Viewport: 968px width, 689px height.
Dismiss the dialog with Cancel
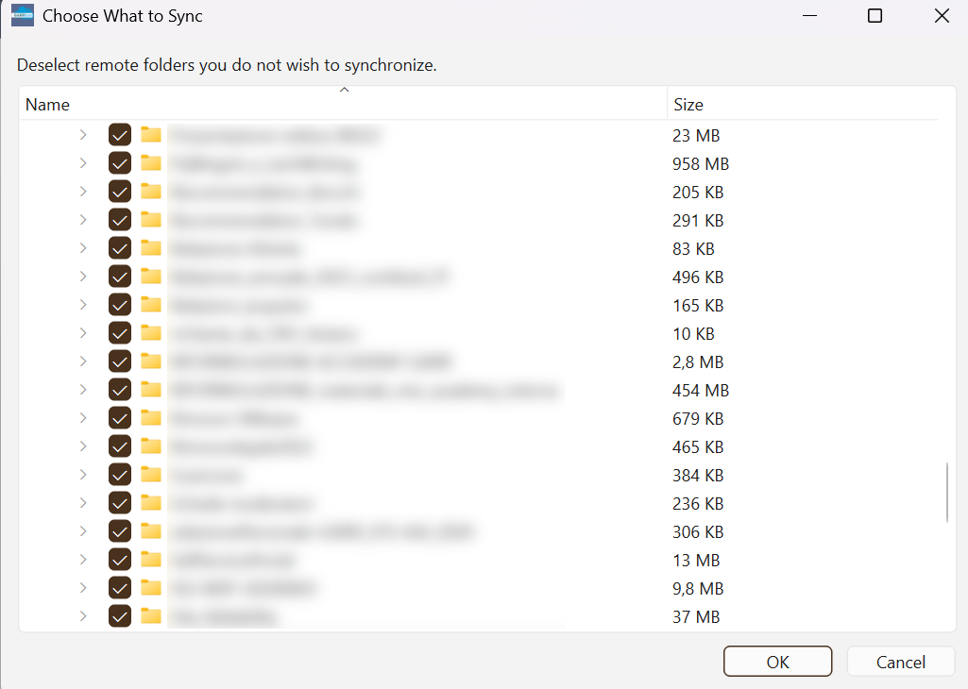coord(900,661)
